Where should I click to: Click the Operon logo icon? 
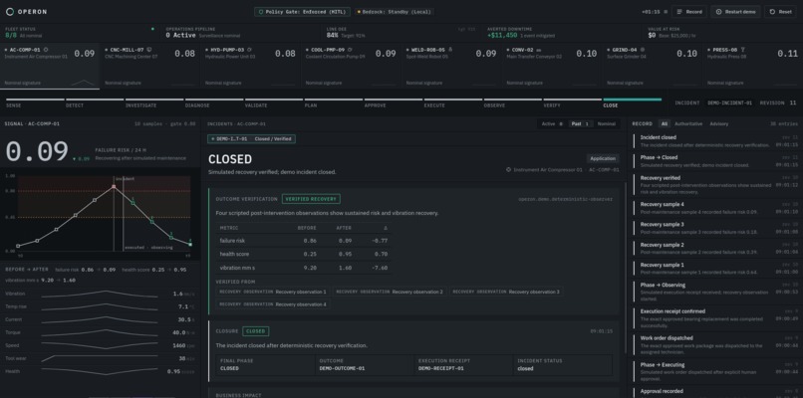[x=10, y=12]
